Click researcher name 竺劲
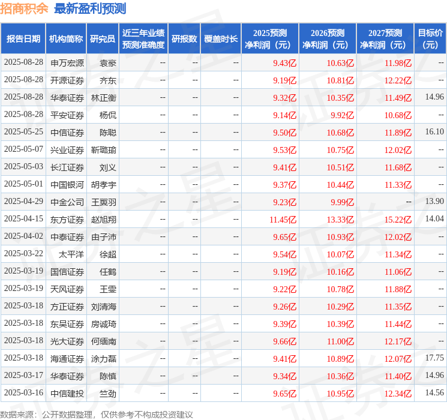Viewport: 447px width, 420px height. pos(108,393)
